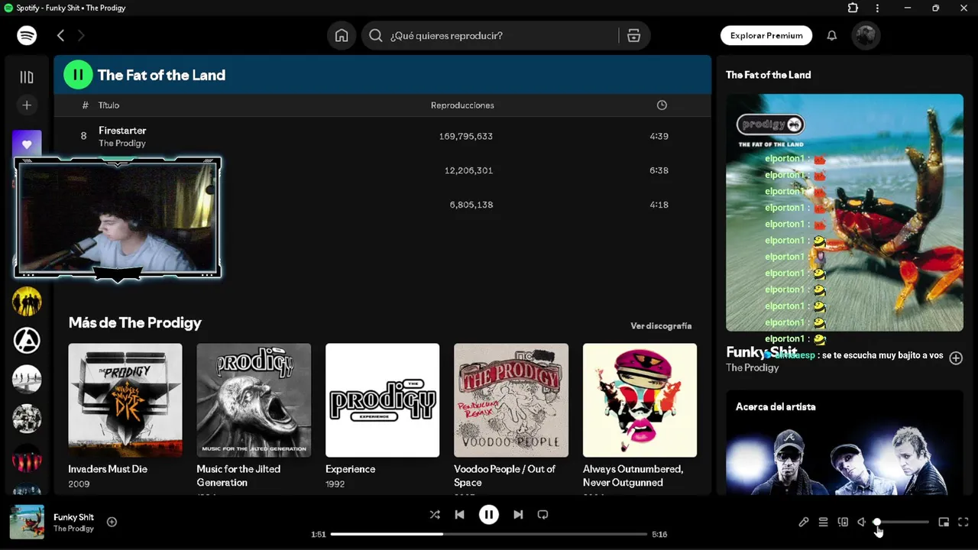
Task: Create a playlist with the plus icon
Action: pos(27,105)
